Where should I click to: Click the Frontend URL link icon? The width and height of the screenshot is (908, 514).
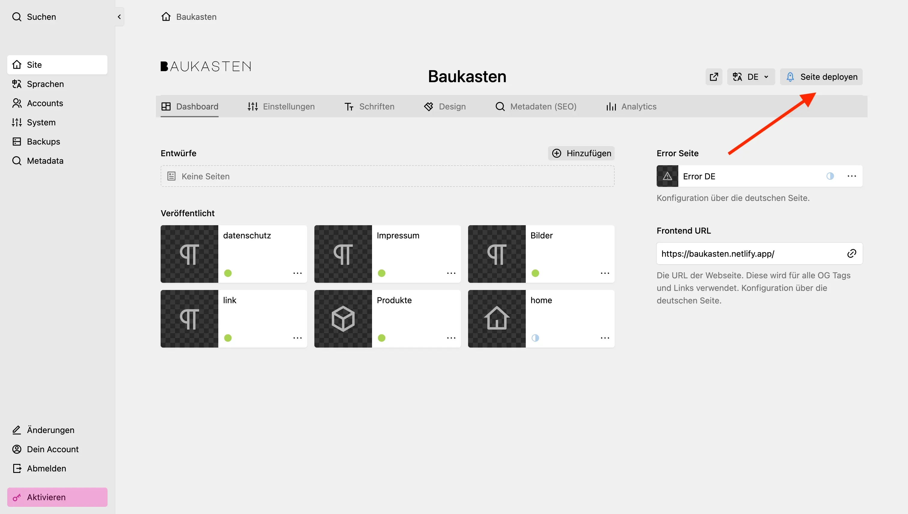click(x=852, y=253)
